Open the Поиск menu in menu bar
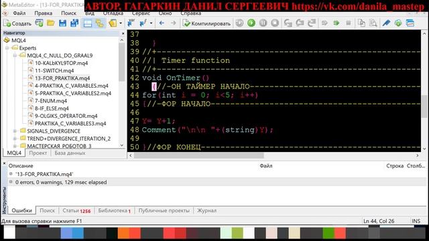This screenshot has width=429, height=241. coord(68,13)
